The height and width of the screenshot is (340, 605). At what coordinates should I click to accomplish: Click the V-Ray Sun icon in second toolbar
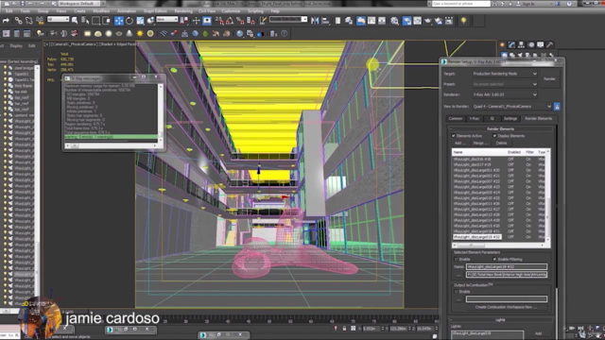tap(140, 34)
